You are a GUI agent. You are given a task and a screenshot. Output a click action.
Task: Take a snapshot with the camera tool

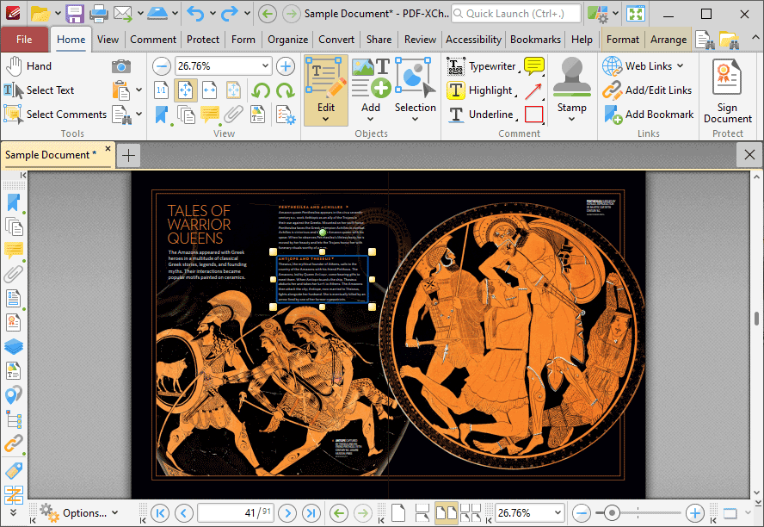[x=120, y=66]
